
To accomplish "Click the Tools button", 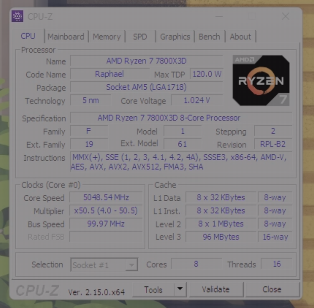I will (x=153, y=290).
